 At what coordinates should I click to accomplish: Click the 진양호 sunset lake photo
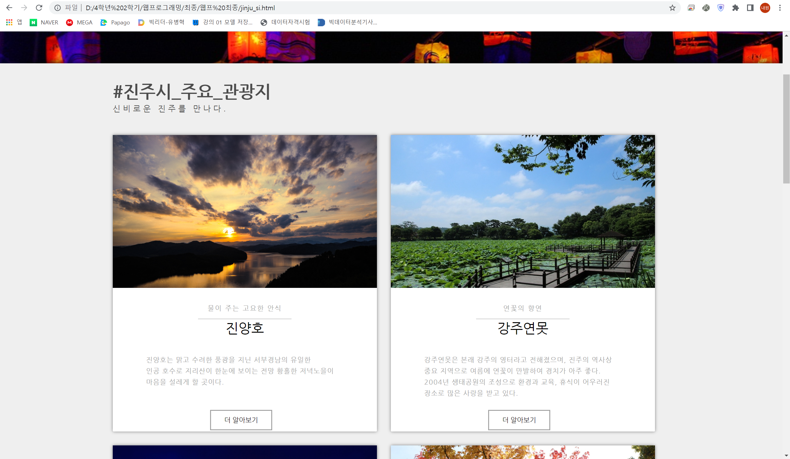(x=244, y=211)
